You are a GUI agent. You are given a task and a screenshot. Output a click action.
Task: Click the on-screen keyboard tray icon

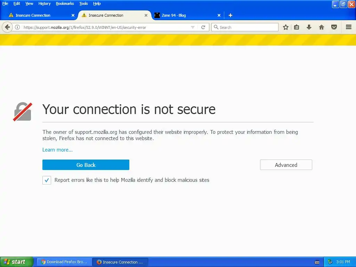coord(317,262)
